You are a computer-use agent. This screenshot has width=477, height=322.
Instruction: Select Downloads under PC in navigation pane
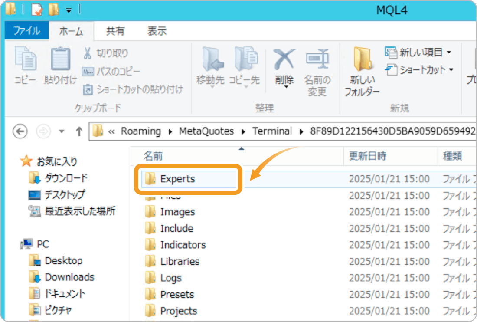click(69, 277)
